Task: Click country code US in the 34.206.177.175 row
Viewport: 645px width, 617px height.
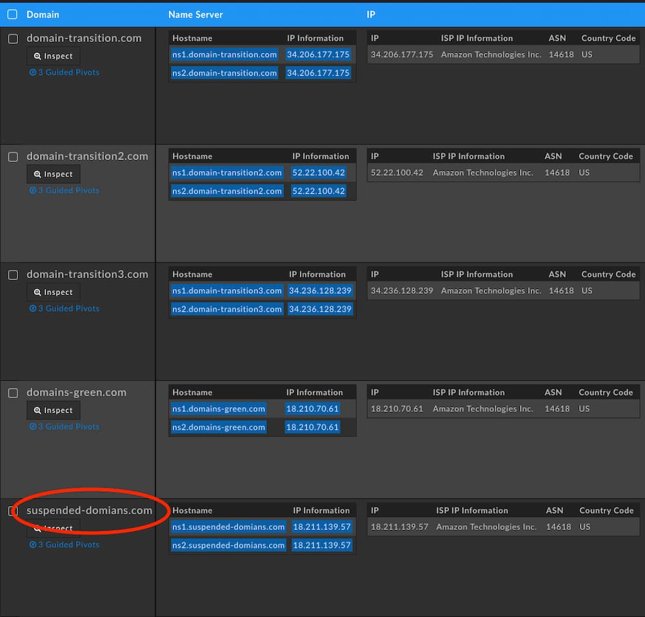Action: (x=586, y=54)
